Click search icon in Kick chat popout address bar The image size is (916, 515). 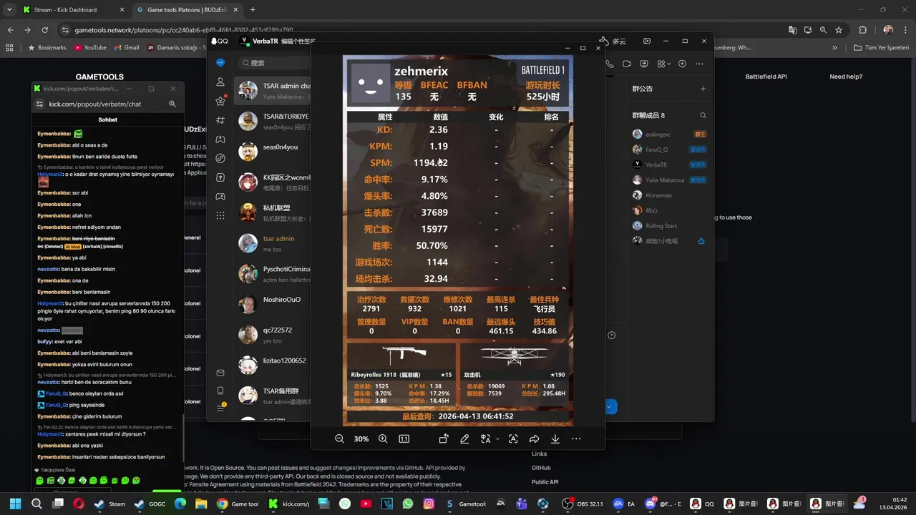tap(172, 104)
